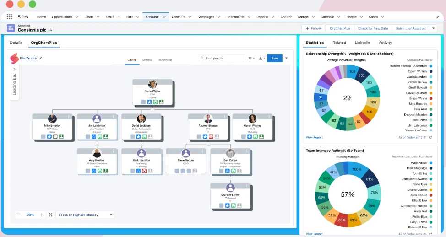The width and height of the screenshot is (446, 237).
Task: Open the Related tab
Action: coord(339,43)
